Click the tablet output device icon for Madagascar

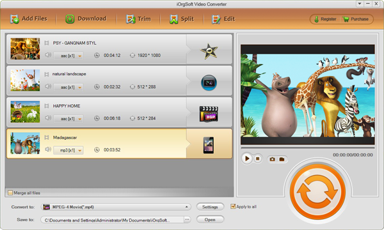(209, 145)
